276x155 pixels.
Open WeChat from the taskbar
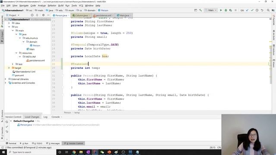click(x=102, y=152)
